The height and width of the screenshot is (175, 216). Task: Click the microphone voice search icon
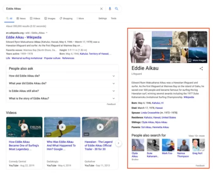coord(110,9)
